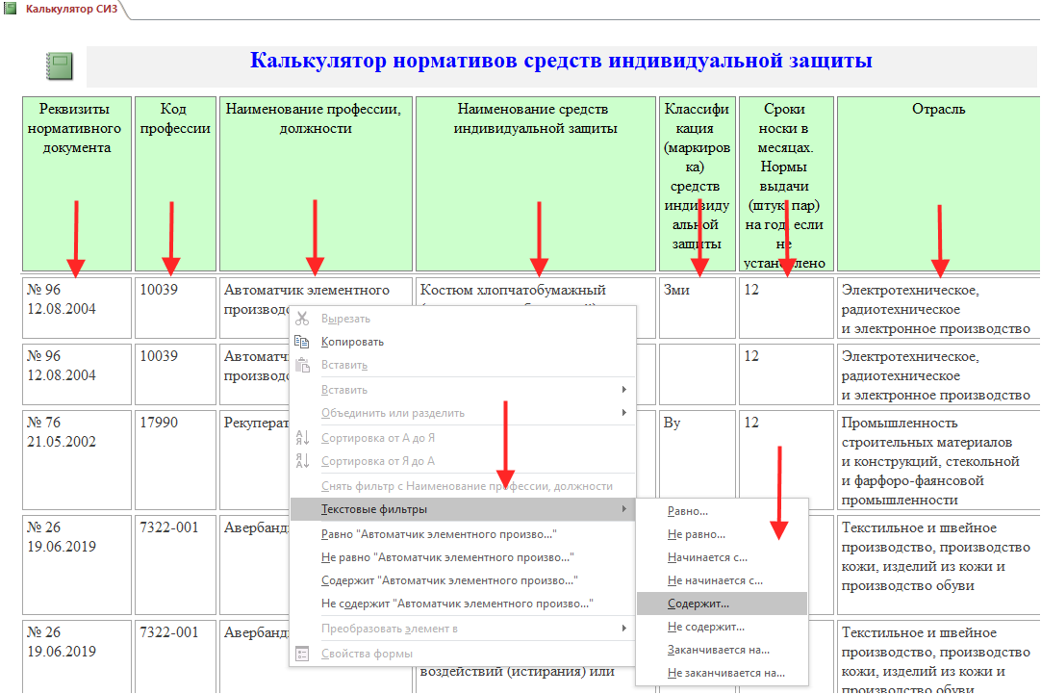Screen dimensions: 1041x694
Task: Click the Код профессии column header
Action: point(175,184)
